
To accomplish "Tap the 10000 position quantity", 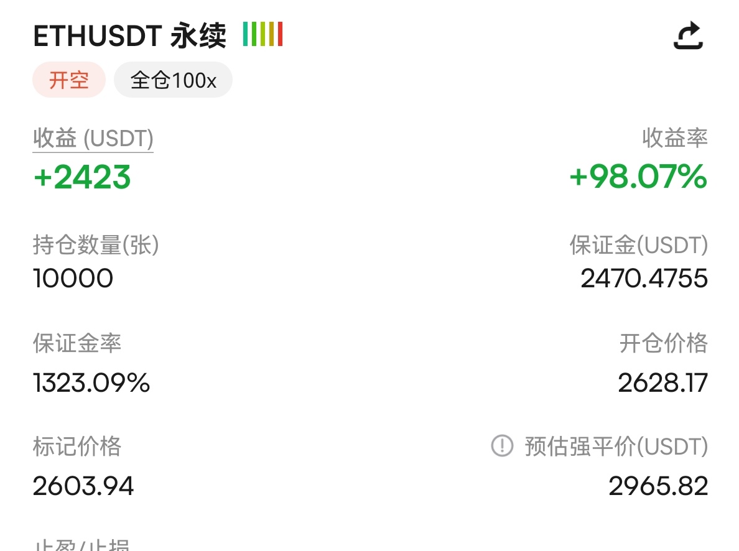I will pyautogui.click(x=73, y=278).
